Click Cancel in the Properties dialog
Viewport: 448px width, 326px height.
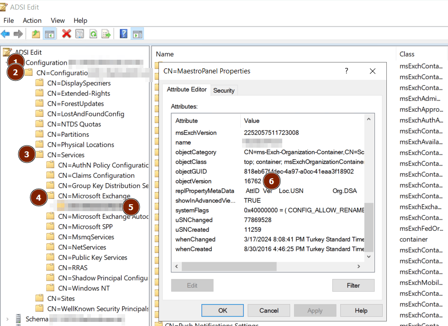tap(269, 310)
